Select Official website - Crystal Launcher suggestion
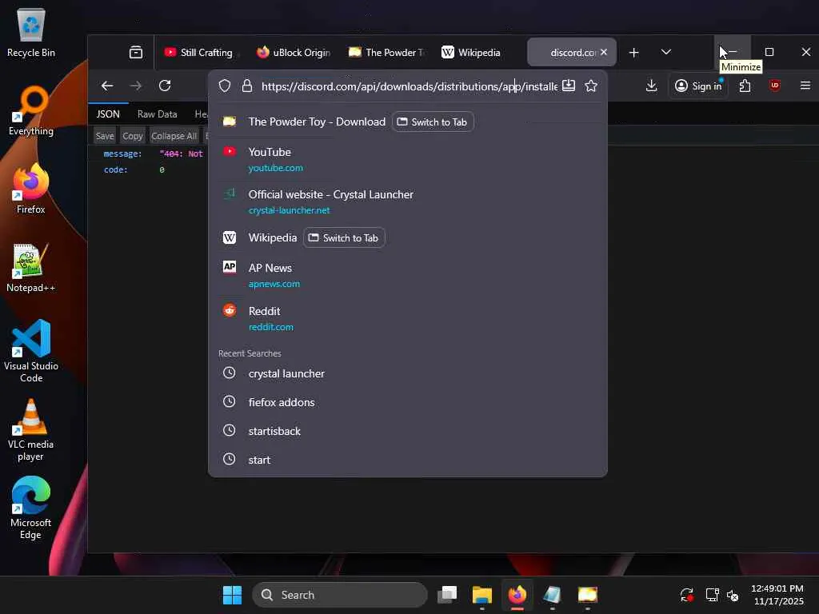The image size is (819, 614). [407, 201]
